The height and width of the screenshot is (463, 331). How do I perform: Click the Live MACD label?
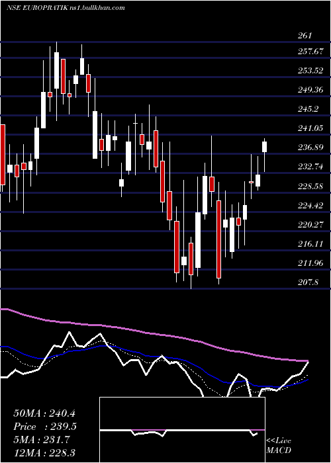pos(279,445)
